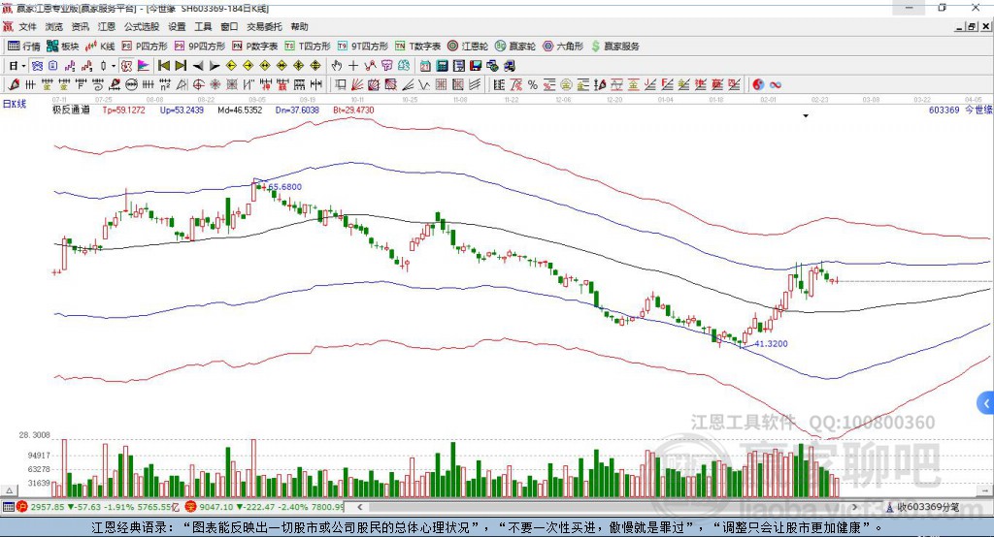Click the red-blue yin-yang icon
Image resolution: width=994 pixels, height=537 pixels.
758,85
